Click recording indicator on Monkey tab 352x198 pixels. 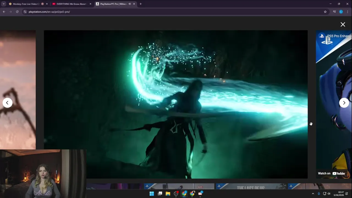tap(42, 4)
